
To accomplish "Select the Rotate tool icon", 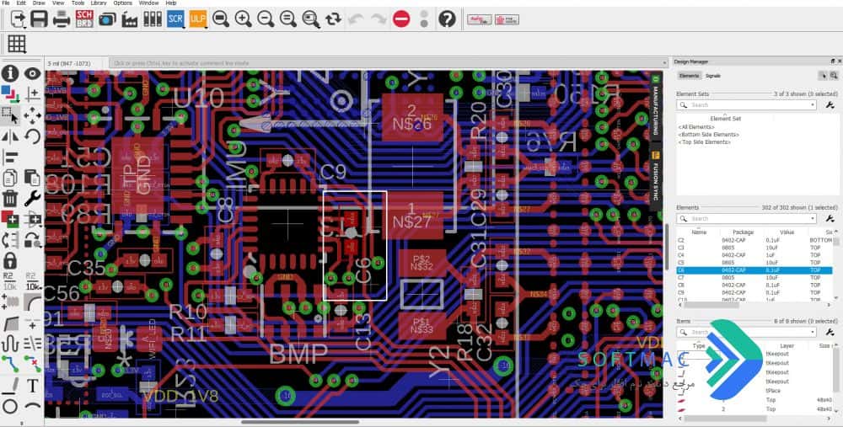I will coord(32,136).
